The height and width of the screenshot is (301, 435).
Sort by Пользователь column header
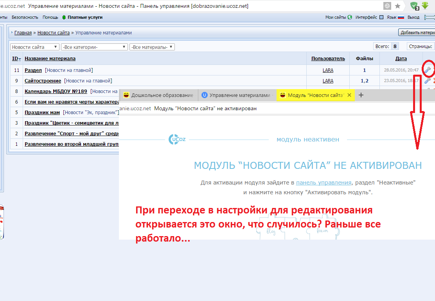click(x=328, y=59)
